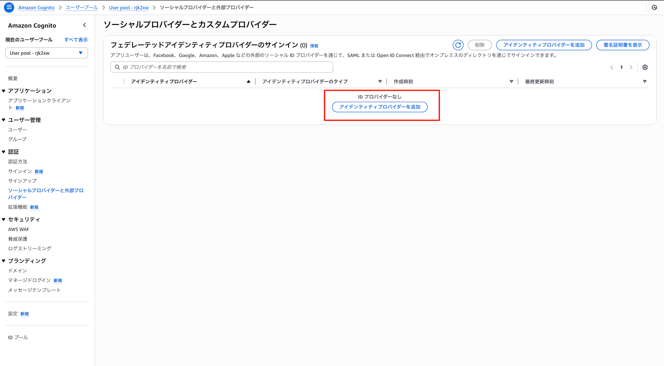Viewport: 664px width, 366px height.
Task: Collapse the Amazon Cognito side panel
Action: pos(85,25)
